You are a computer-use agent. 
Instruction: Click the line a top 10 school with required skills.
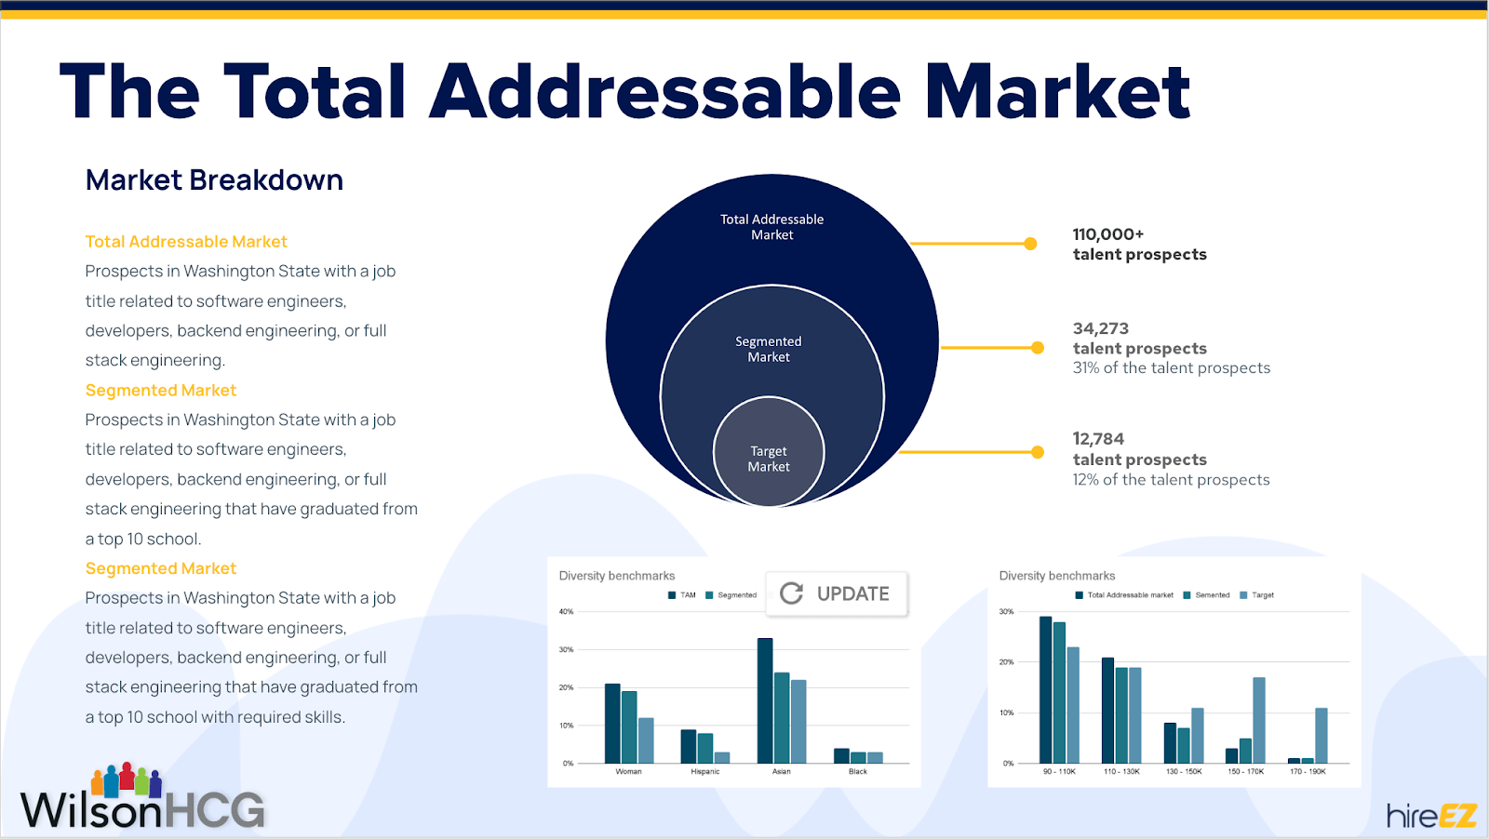(x=215, y=717)
